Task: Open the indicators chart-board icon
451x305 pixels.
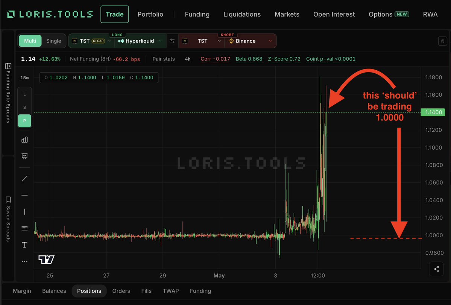Action: (x=24, y=156)
